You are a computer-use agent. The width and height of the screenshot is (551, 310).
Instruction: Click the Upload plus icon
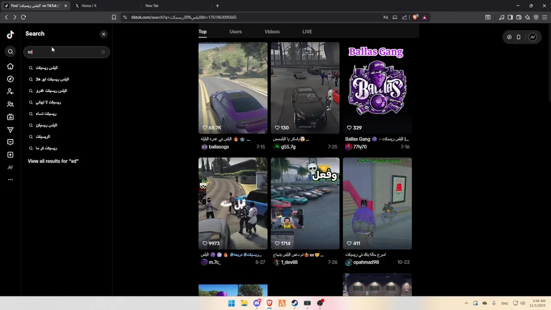coord(10,155)
